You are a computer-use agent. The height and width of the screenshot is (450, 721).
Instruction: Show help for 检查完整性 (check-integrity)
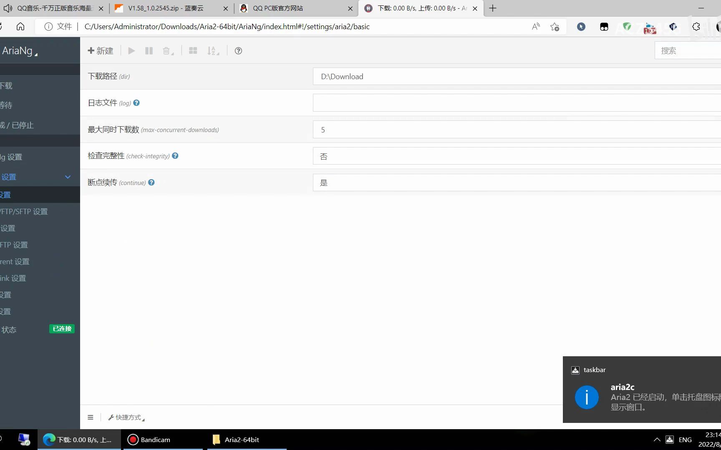(x=175, y=156)
